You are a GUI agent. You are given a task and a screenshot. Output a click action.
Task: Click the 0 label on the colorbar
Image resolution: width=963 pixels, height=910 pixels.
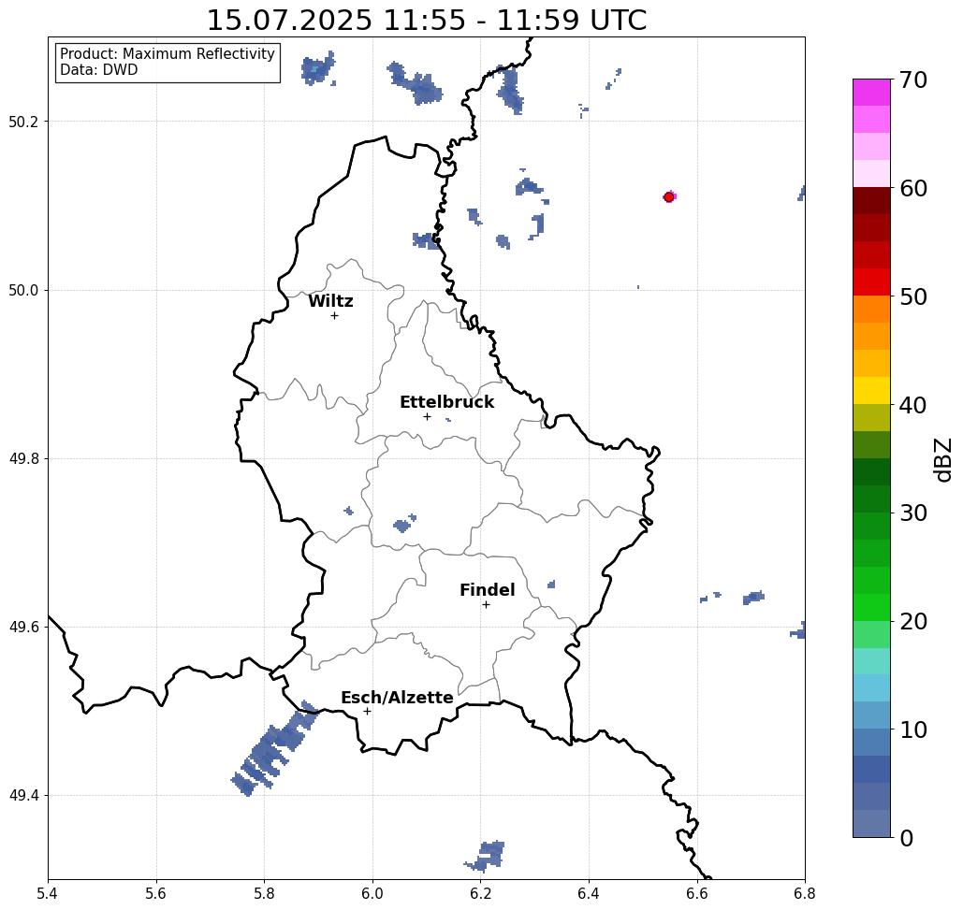pos(907,838)
